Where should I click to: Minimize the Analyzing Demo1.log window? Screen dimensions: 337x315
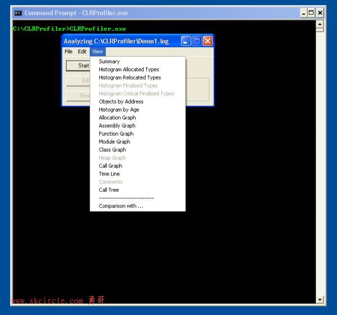tap(186, 41)
